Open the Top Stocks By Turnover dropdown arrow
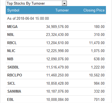Viewport: 112px width, 103px height. (x=64, y=4)
